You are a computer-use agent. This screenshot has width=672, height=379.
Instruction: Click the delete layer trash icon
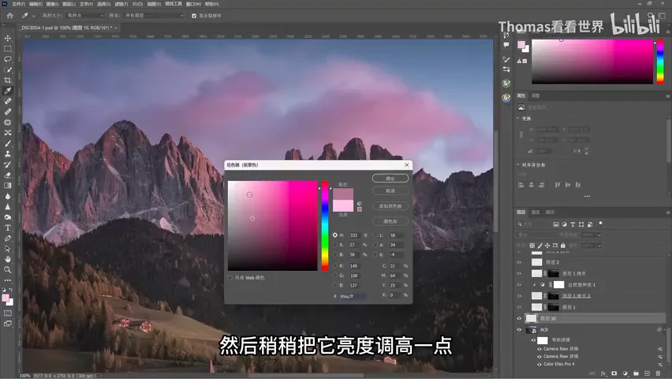coord(658,373)
